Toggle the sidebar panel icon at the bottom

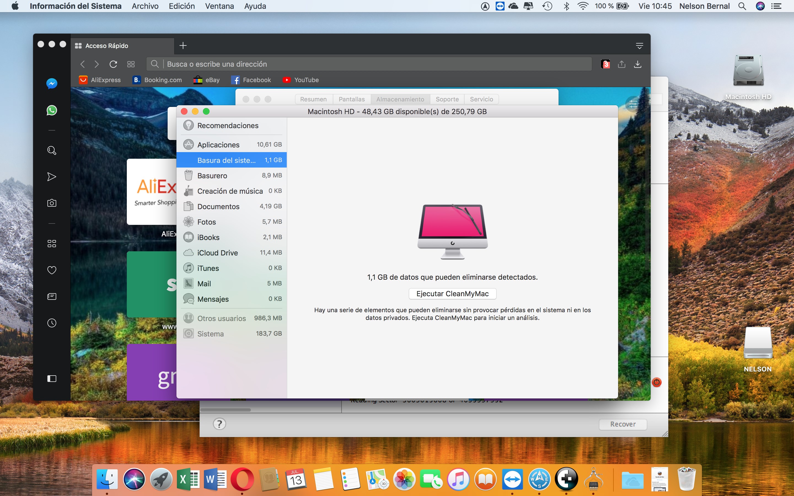coord(52,379)
